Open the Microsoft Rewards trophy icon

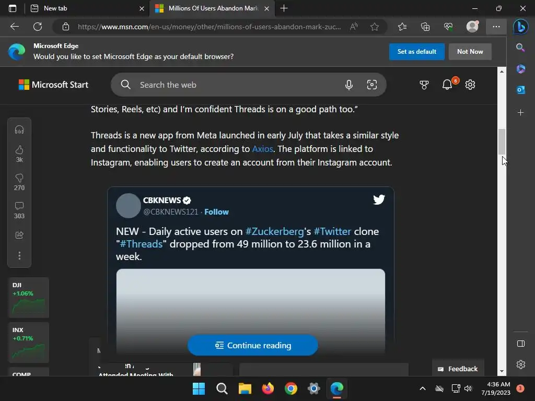point(424,85)
